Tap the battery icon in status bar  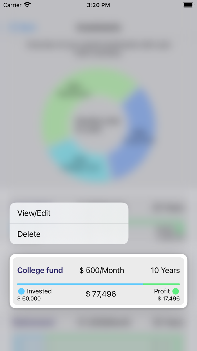[188, 5]
